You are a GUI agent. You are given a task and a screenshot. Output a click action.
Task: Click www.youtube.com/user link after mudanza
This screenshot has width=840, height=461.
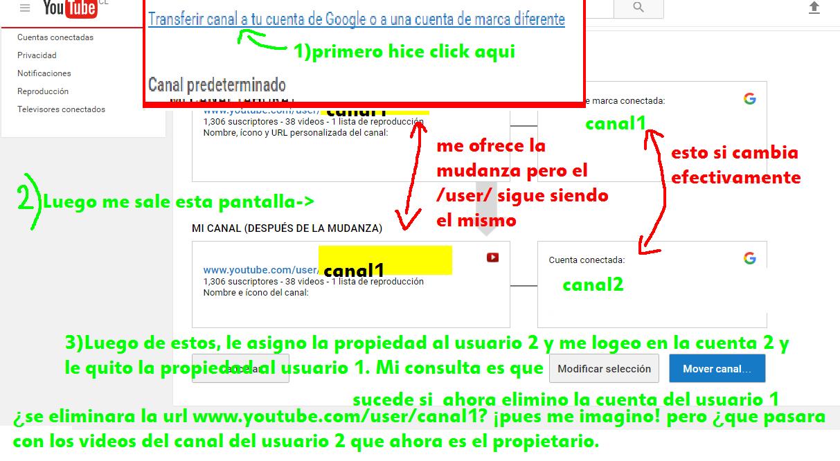tap(260, 270)
